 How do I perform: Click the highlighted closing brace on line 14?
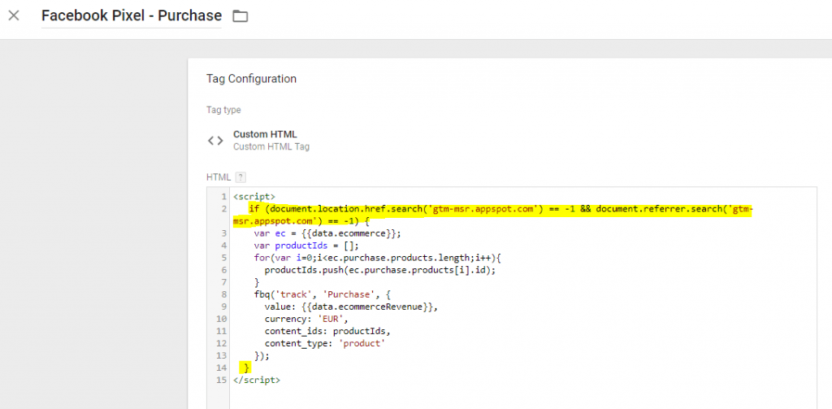click(x=245, y=368)
